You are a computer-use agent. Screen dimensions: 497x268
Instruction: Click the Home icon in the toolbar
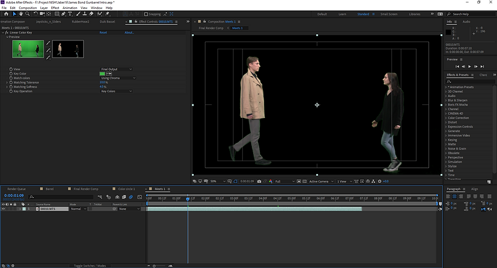pos(6,14)
